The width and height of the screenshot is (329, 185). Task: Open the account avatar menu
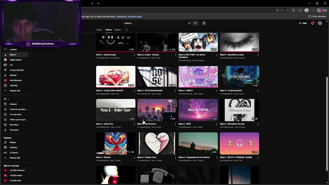tap(320, 23)
